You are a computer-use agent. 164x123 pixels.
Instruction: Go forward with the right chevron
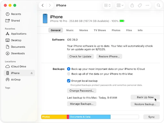(x=50, y=5)
